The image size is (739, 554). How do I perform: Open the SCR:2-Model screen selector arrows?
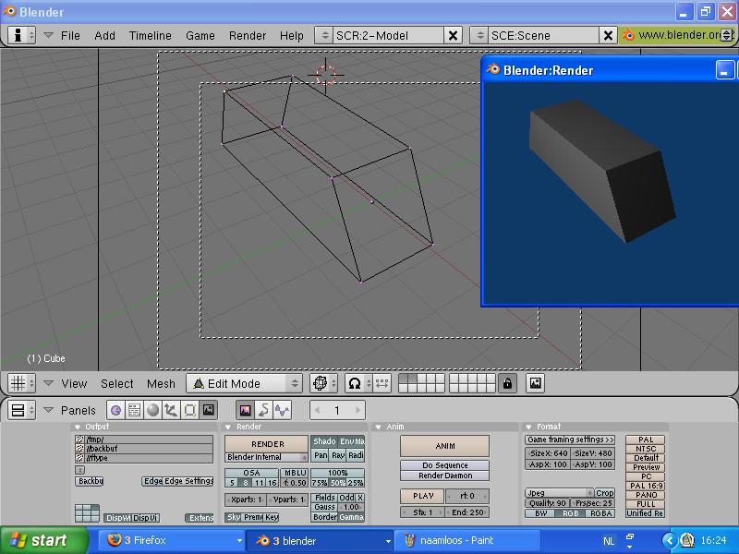pyautogui.click(x=324, y=35)
